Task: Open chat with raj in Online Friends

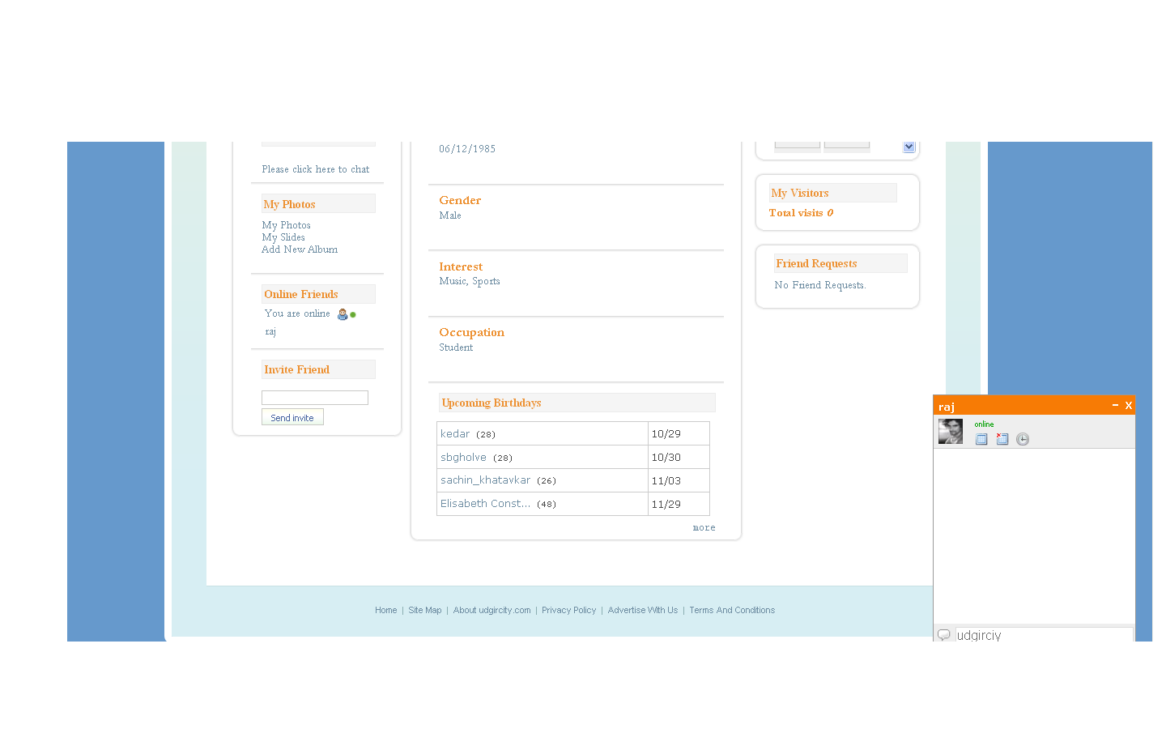Action: coord(270,332)
